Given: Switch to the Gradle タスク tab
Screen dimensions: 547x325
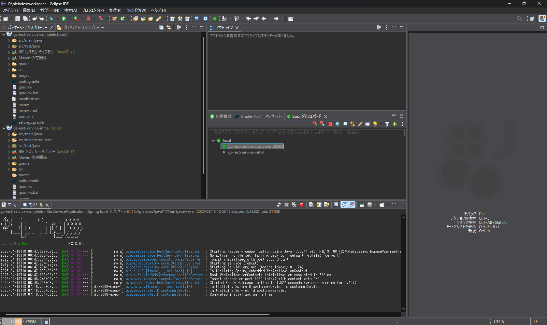Looking at the screenshot, I should [x=248, y=116].
